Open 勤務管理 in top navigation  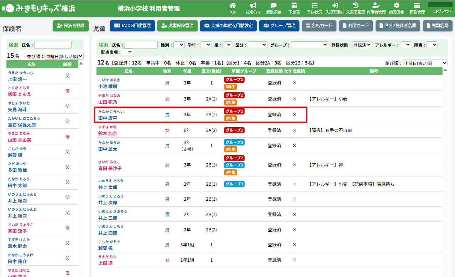[417, 8]
